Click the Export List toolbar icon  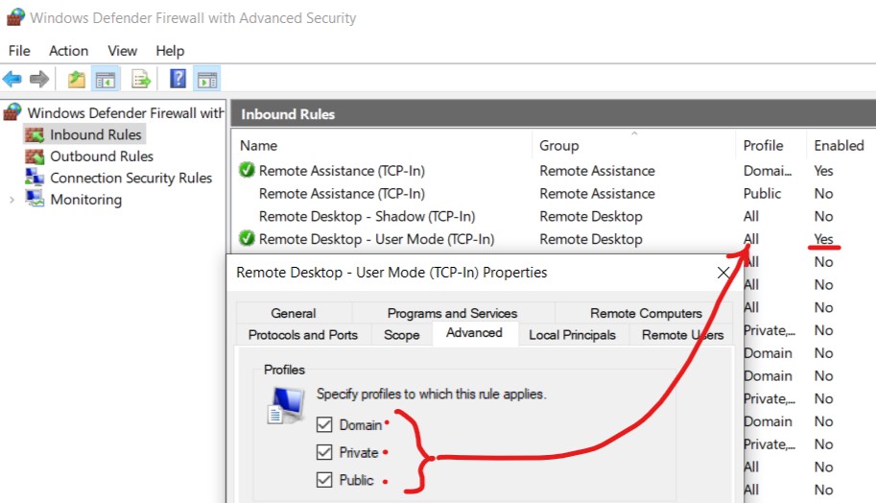141,79
